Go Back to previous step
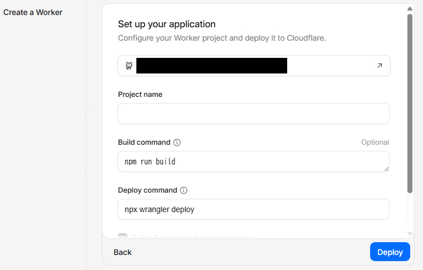The width and height of the screenshot is (423, 270). click(x=122, y=252)
